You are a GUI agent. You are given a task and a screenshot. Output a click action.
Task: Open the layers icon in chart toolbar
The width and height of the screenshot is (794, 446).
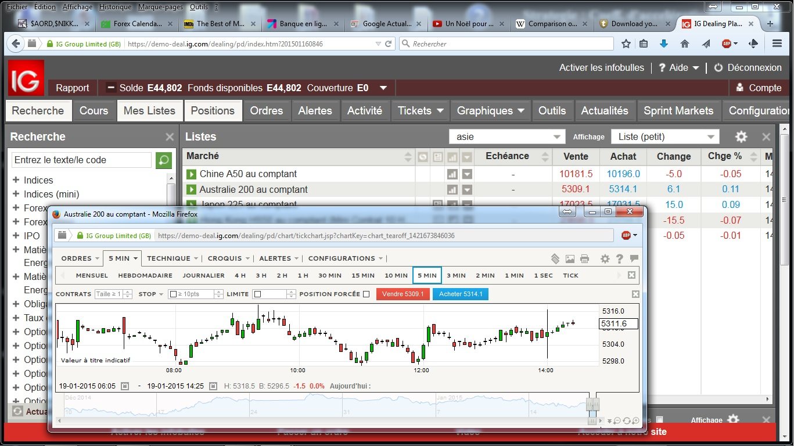(x=555, y=259)
